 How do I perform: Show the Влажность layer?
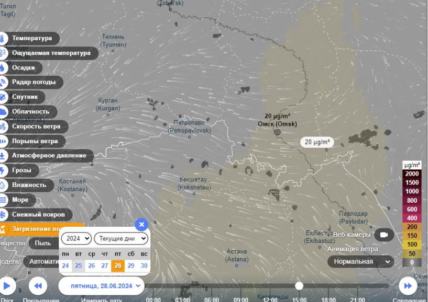pos(29,185)
